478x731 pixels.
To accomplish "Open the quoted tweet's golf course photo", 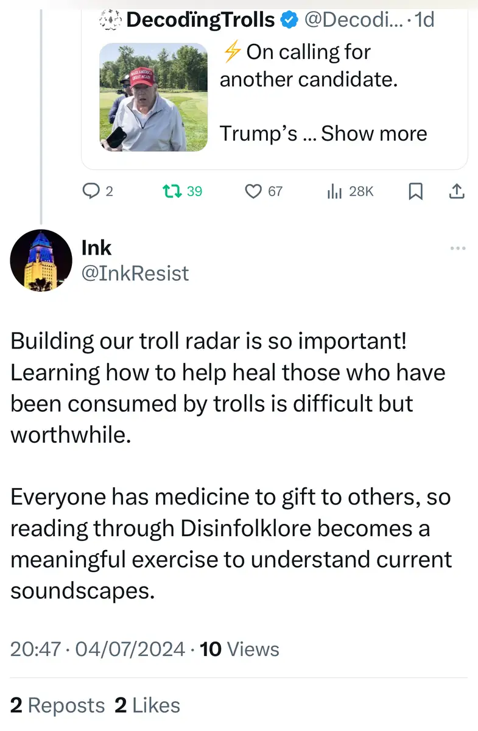I will (153, 97).
